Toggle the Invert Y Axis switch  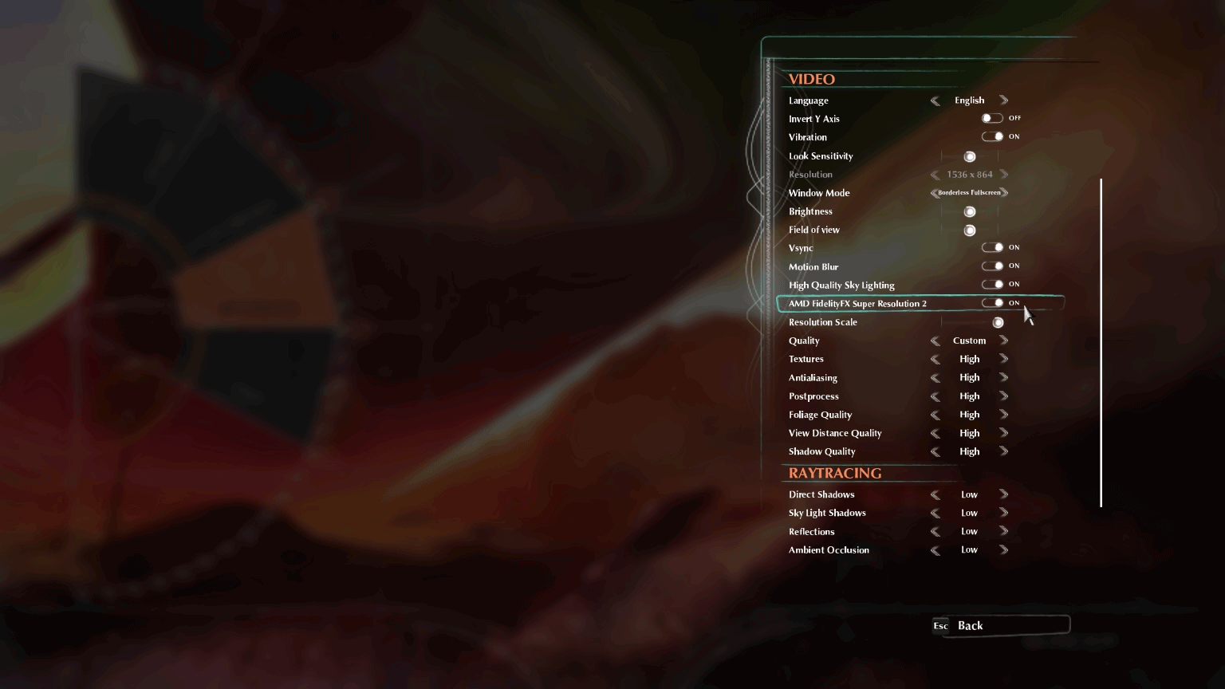pyautogui.click(x=992, y=118)
